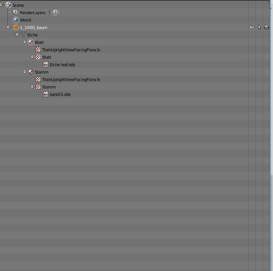Toggle renderability camera for 1_1000_baum
The height and width of the screenshot is (271, 273).
[266, 27]
